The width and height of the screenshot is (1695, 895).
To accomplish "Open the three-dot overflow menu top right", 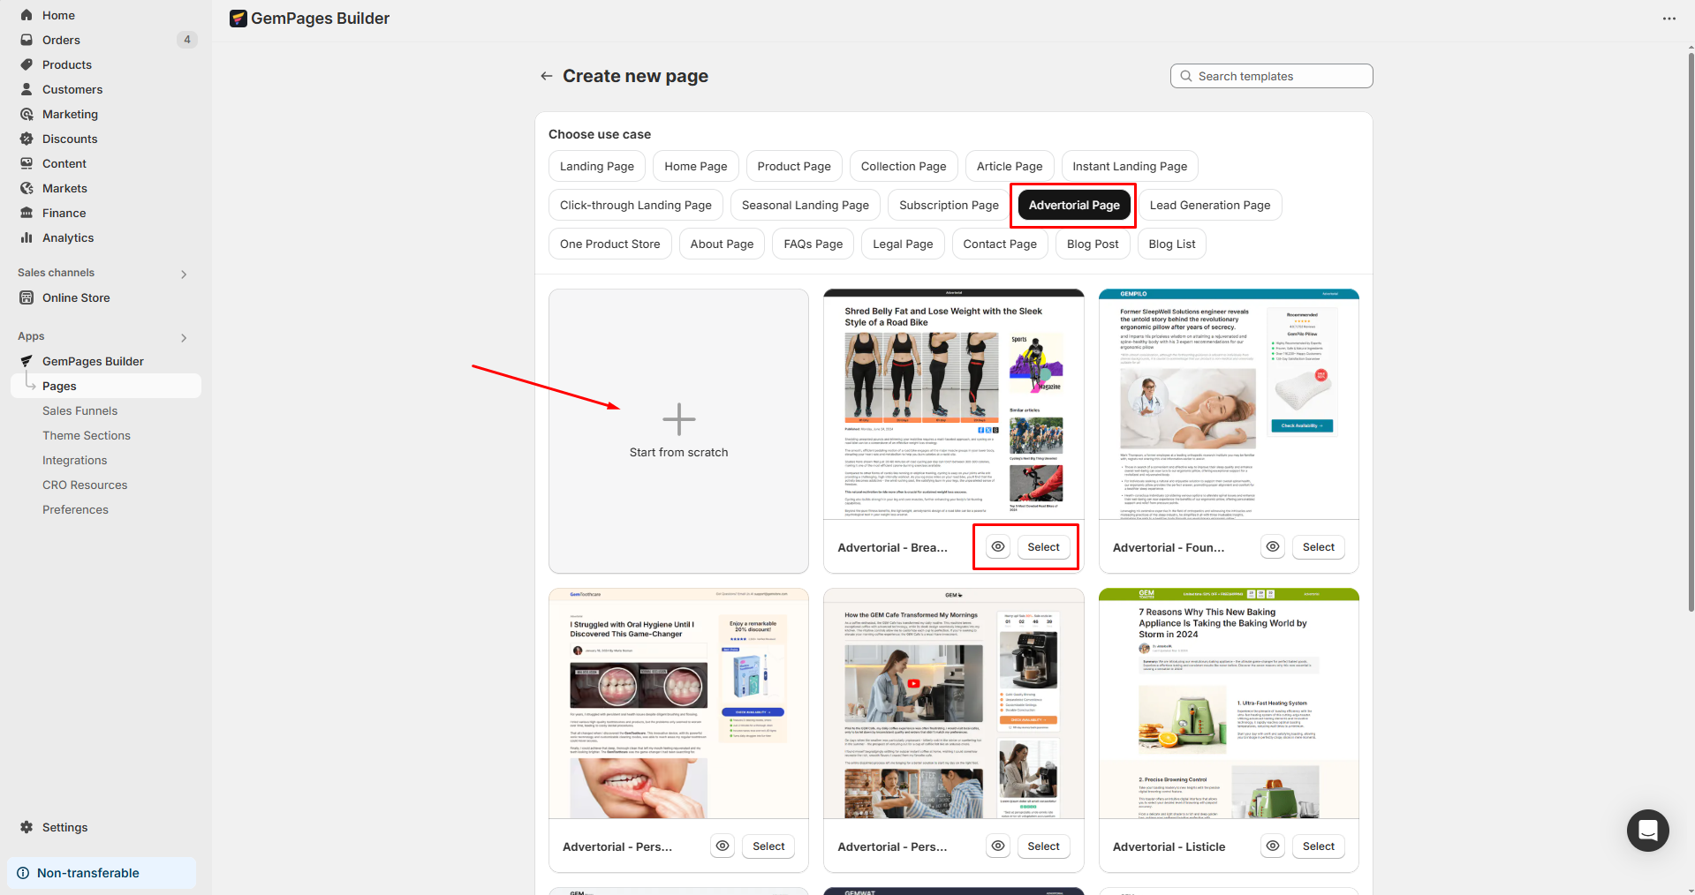I will tap(1669, 18).
